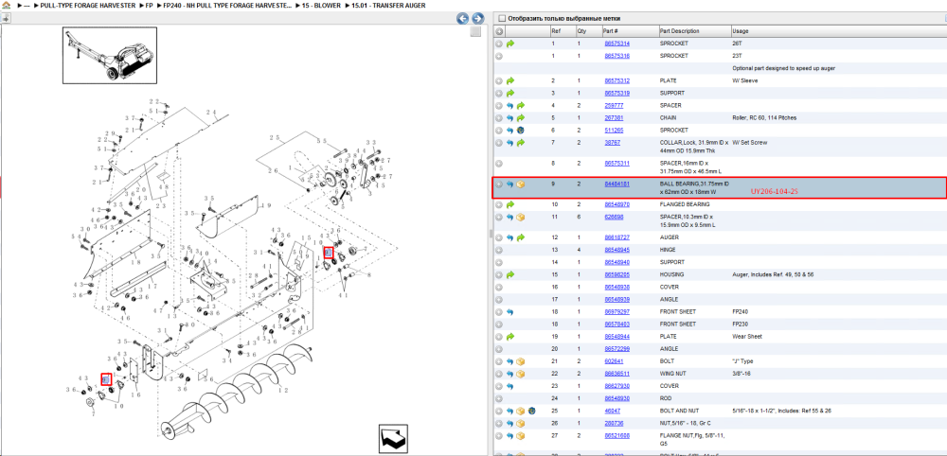947x456 pixels.
Task: Open part number 46947 link
Action: [613, 411]
